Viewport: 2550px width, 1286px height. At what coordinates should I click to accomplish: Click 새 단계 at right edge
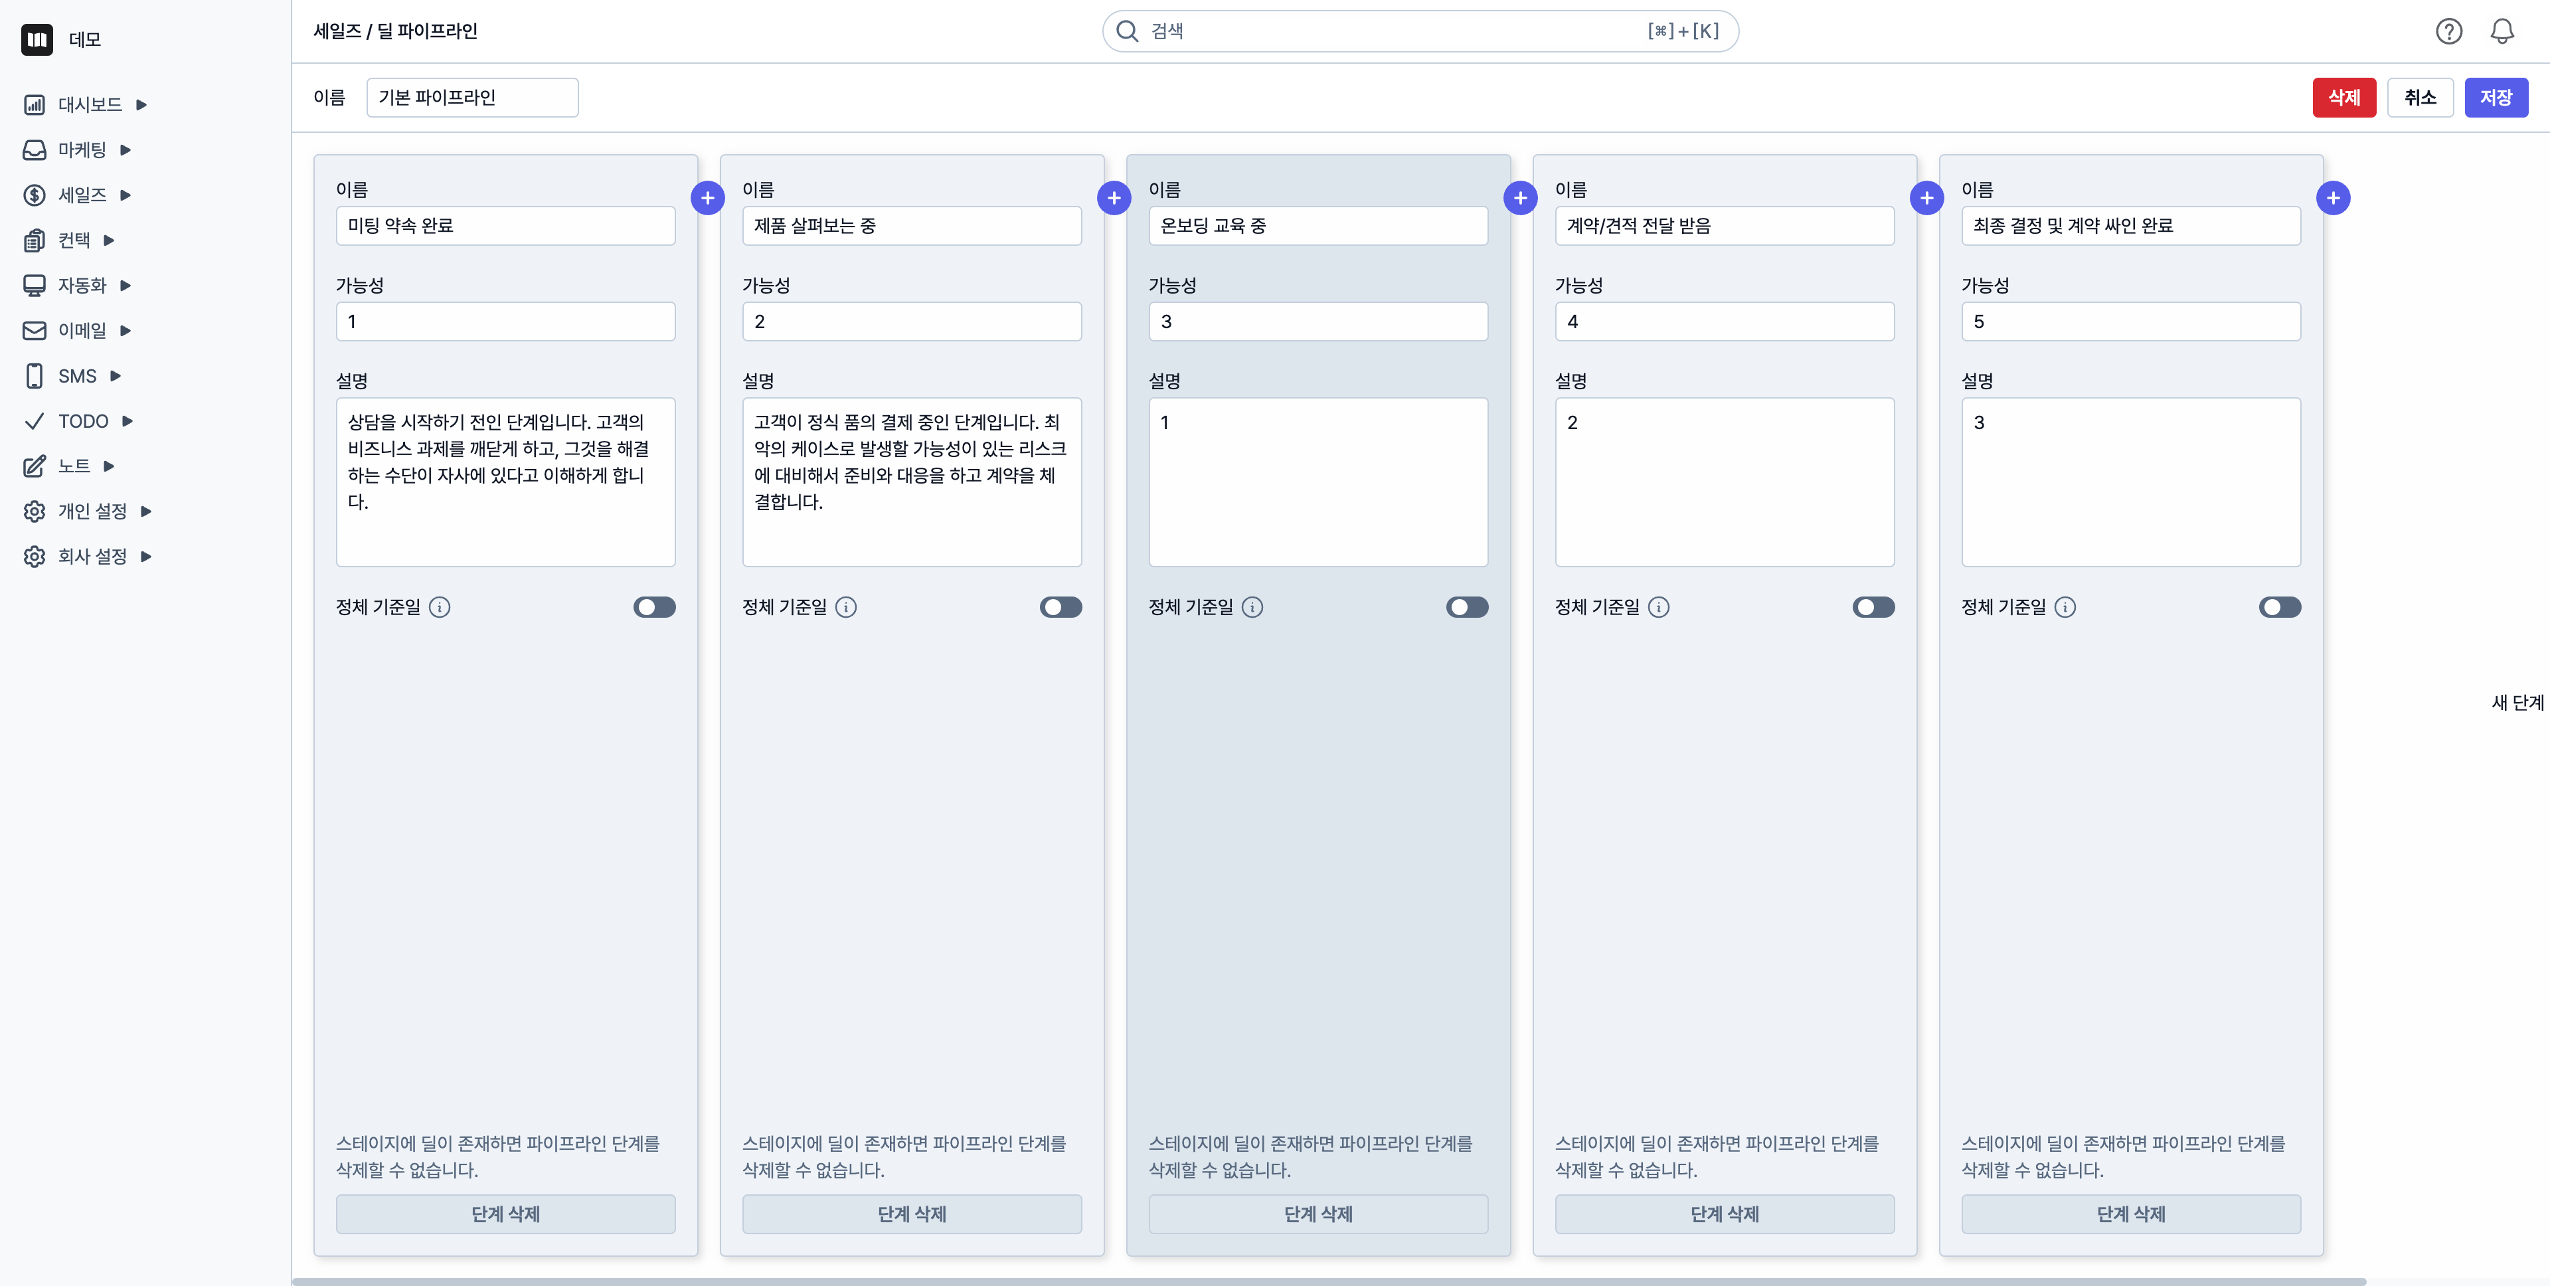(x=2517, y=703)
